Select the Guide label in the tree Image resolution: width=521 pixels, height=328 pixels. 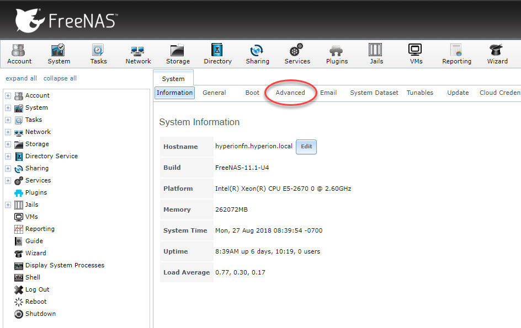click(x=34, y=241)
